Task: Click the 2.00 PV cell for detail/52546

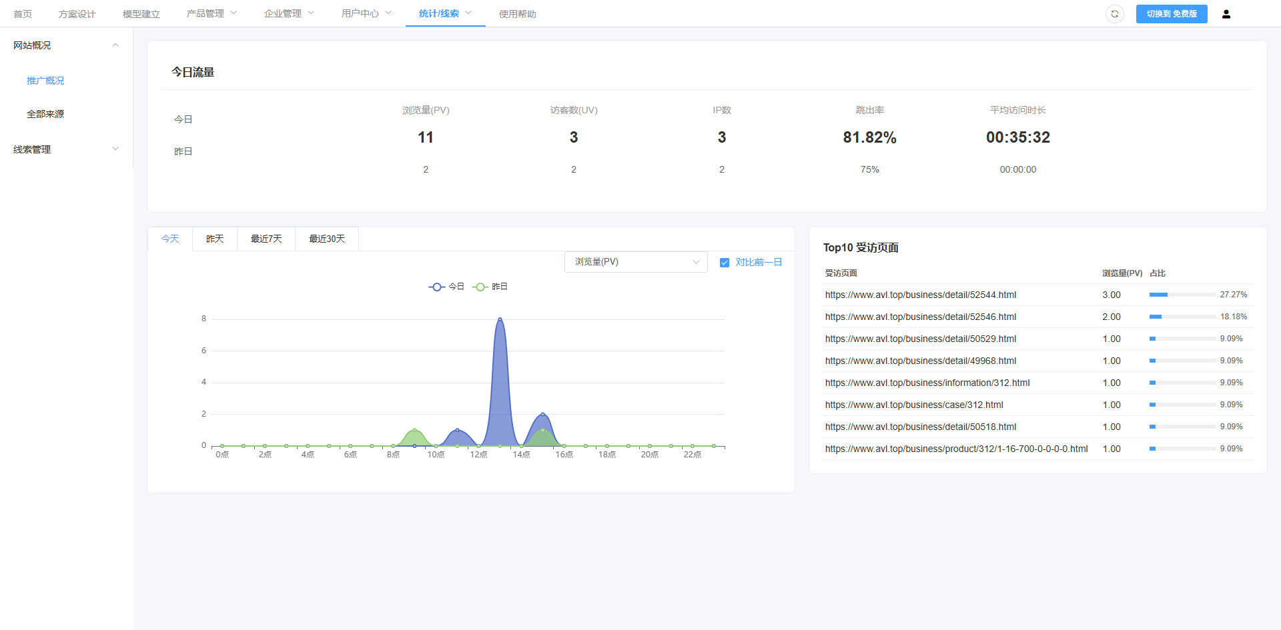Action: (1112, 317)
